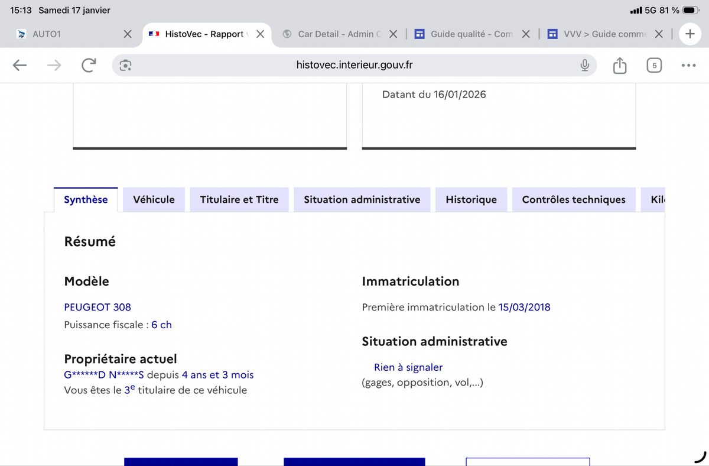Open the share sheet icon

coord(619,65)
